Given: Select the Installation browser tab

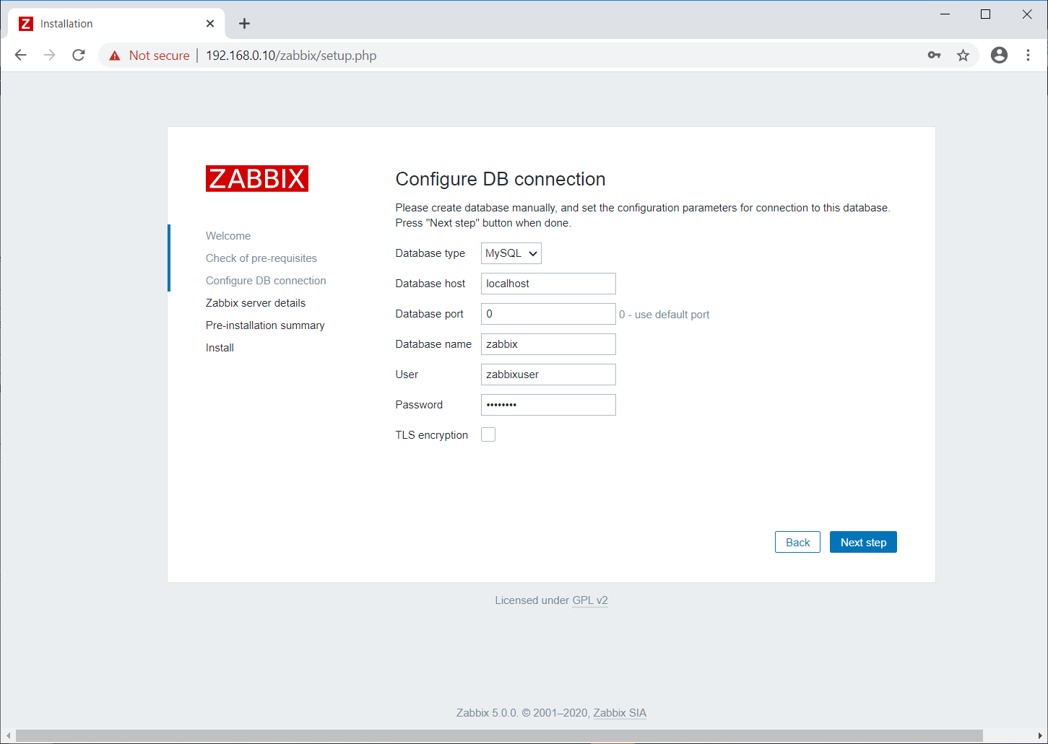Looking at the screenshot, I should click(x=117, y=24).
